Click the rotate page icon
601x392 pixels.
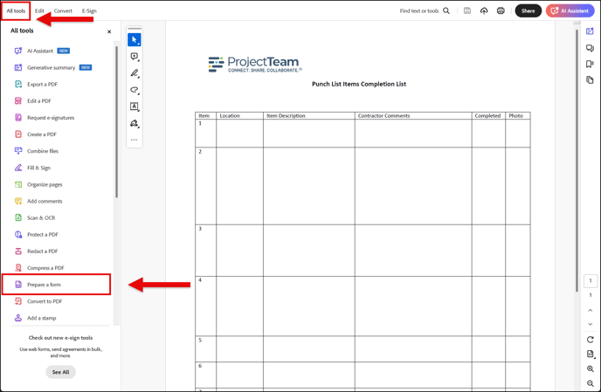tap(591, 340)
